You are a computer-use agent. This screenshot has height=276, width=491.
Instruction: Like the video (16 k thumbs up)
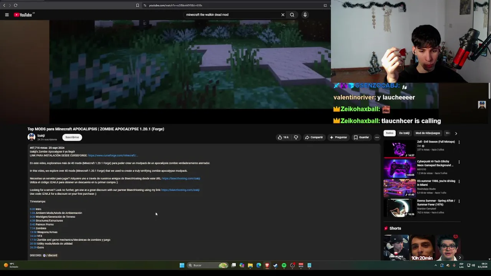(283, 137)
